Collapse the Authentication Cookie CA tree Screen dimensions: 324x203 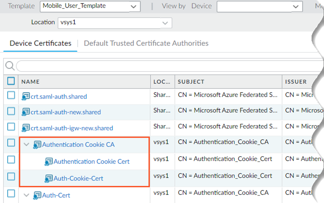pyautogui.click(x=27, y=145)
